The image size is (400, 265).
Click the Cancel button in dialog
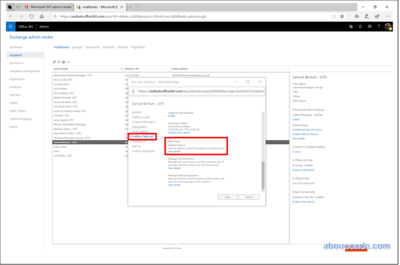tap(249, 197)
